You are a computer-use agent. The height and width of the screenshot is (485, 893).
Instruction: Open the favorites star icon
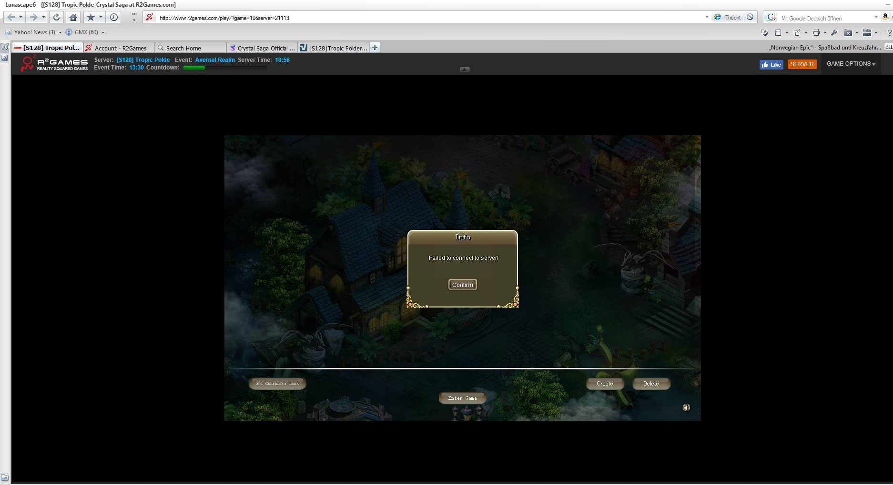pyautogui.click(x=91, y=18)
